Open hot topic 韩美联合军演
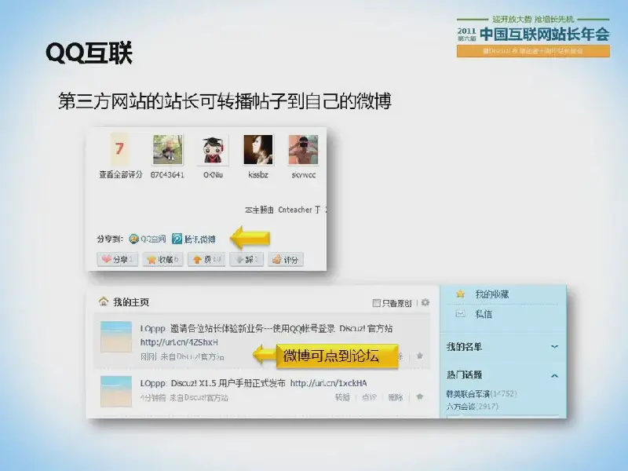Viewport: 628px width, 471px height. [x=468, y=394]
